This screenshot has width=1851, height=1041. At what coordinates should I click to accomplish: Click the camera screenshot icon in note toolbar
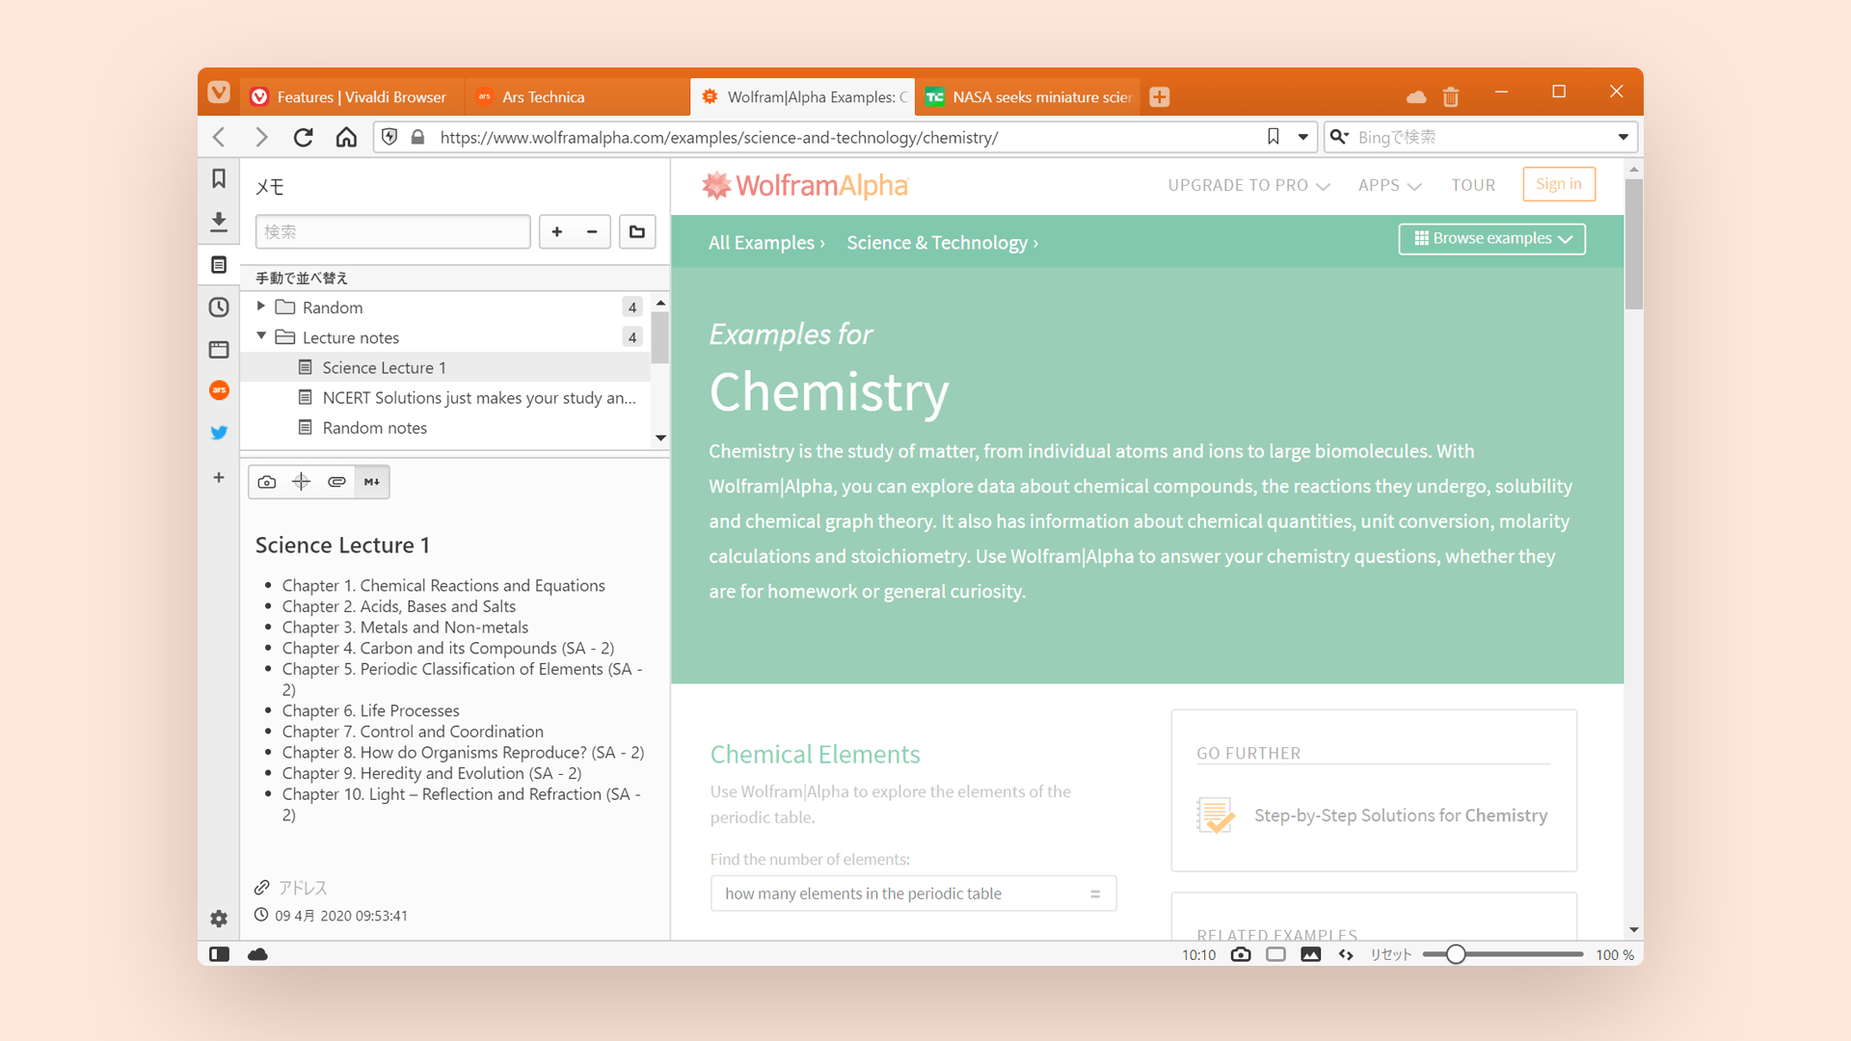click(267, 482)
